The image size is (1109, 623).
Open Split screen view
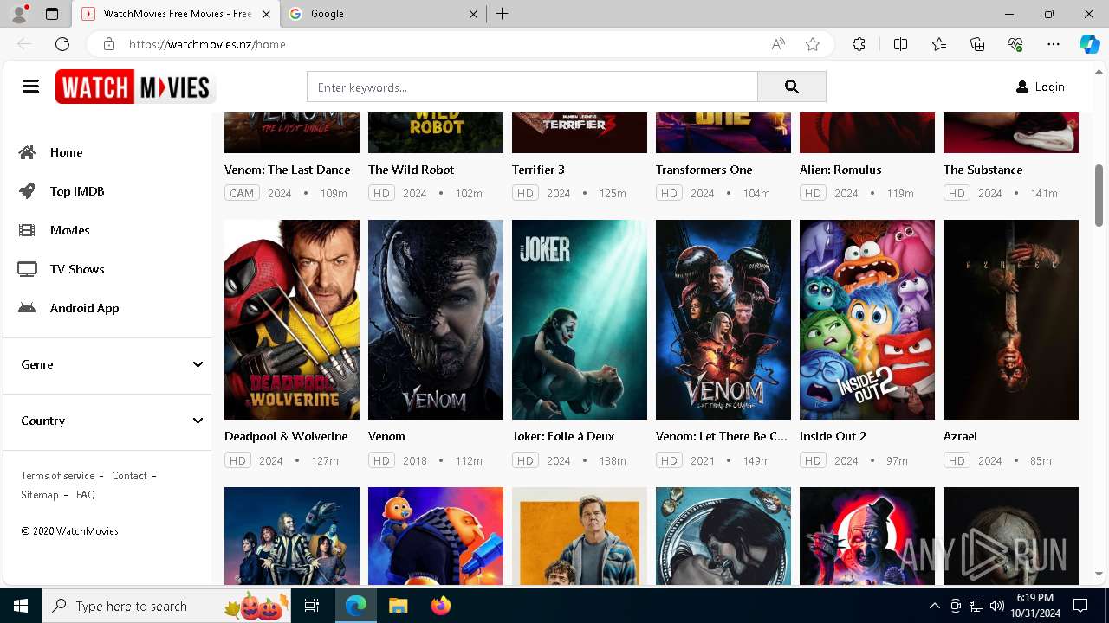pyautogui.click(x=900, y=44)
